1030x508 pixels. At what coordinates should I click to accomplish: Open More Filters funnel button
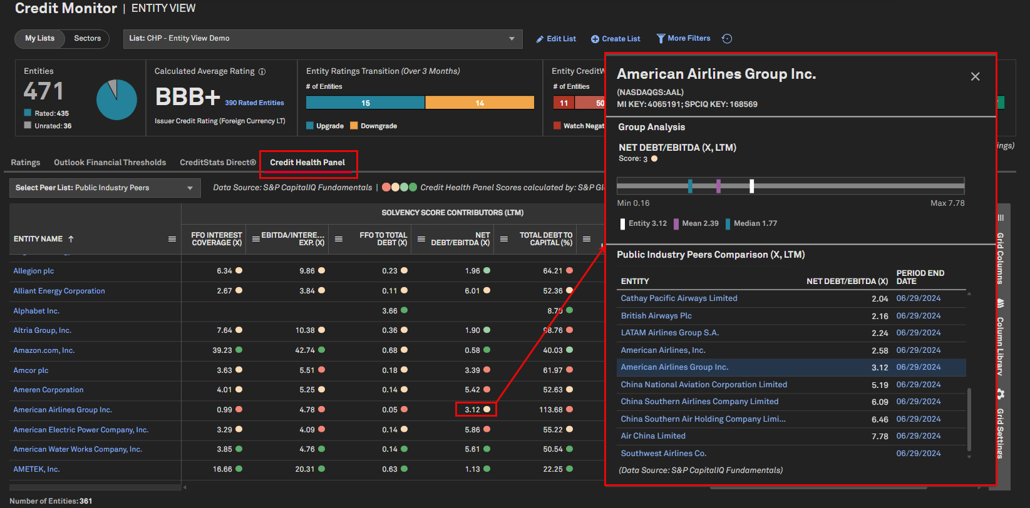683,38
